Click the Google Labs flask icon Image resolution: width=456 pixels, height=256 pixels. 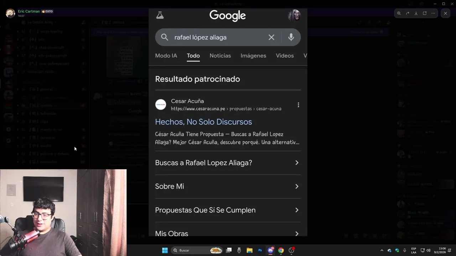pos(160,15)
